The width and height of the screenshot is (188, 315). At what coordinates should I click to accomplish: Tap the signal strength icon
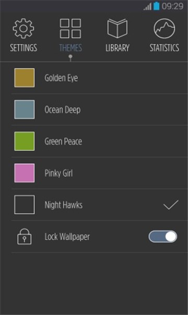[x=147, y=7]
